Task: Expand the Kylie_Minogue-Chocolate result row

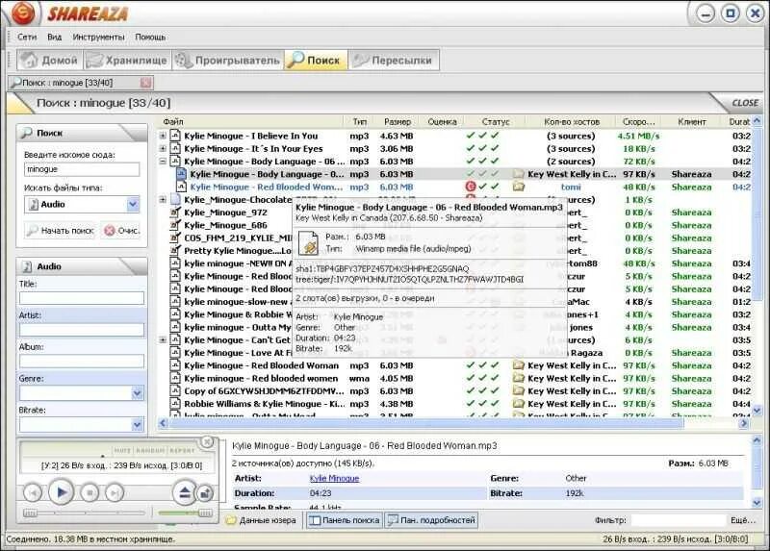Action: (163, 199)
